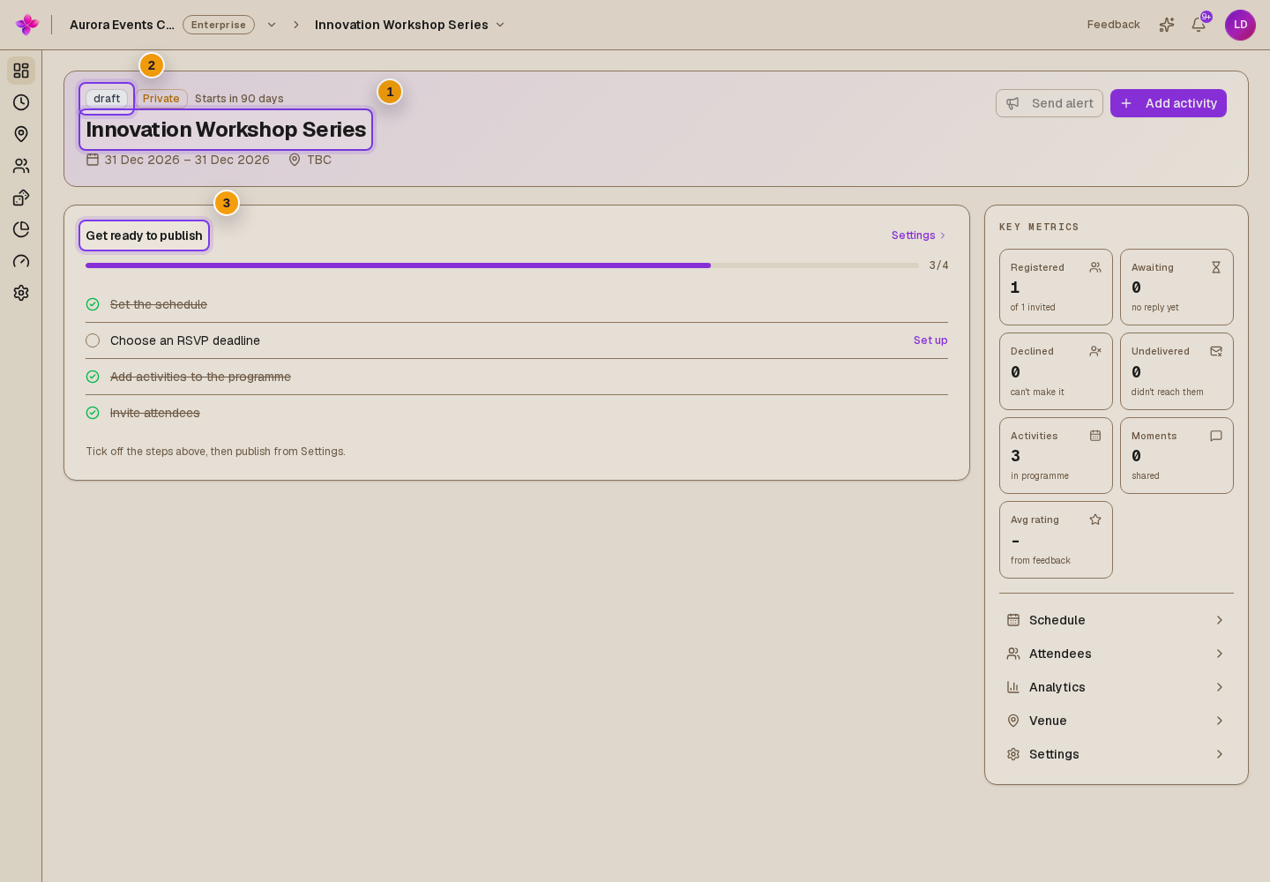This screenshot has width=1270, height=882.
Task: Click the envelope icon on Undelivered card
Action: [x=1216, y=351]
